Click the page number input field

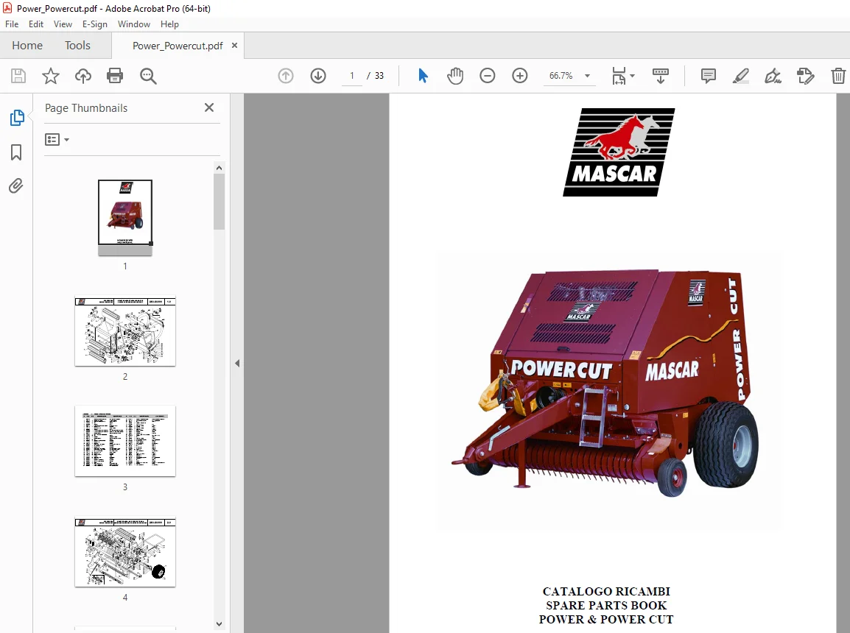coord(352,76)
